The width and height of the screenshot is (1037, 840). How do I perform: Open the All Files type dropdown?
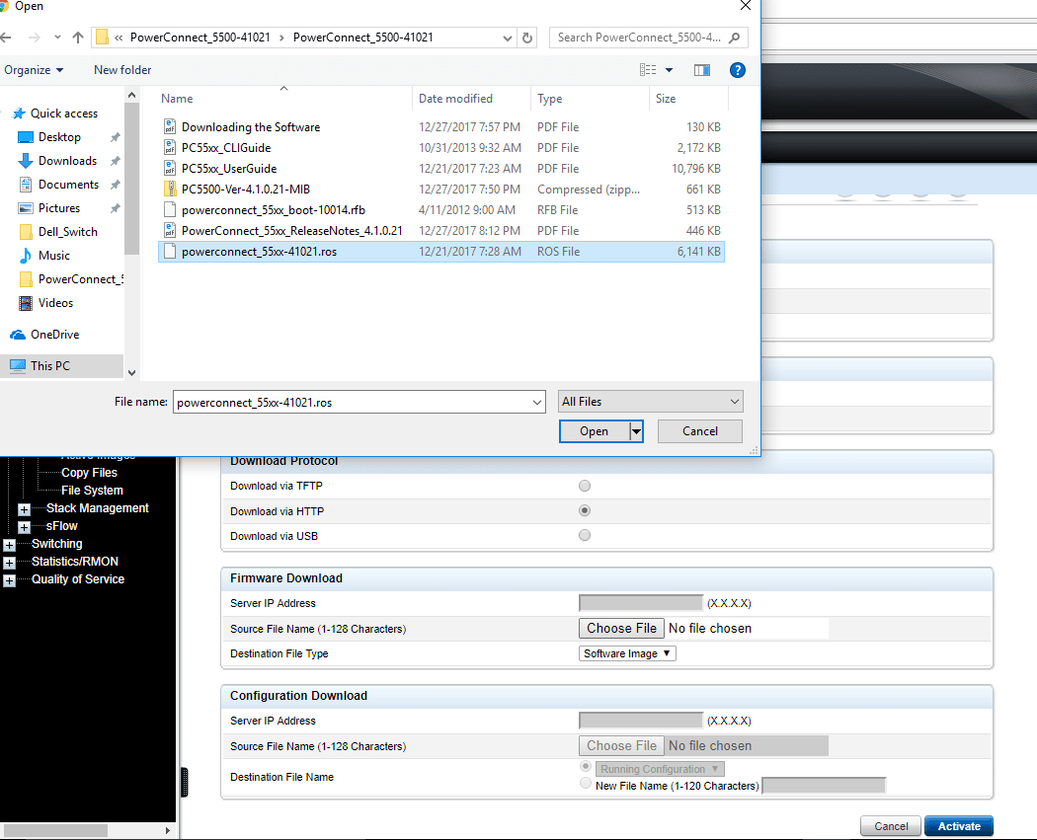(650, 402)
